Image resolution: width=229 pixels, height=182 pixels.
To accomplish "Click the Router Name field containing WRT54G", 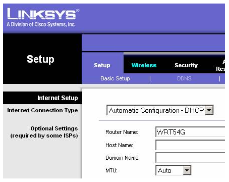I will (x=190, y=132).
